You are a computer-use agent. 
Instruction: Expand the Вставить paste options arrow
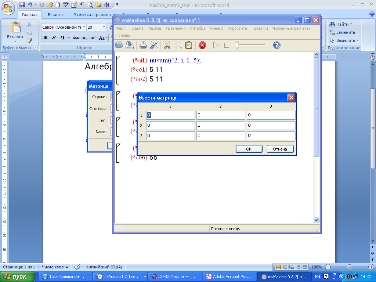[15, 41]
